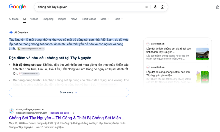The height and width of the screenshot is (132, 220).
Task: Open options menu for first luaviettech.vn card
Action: (207, 44)
